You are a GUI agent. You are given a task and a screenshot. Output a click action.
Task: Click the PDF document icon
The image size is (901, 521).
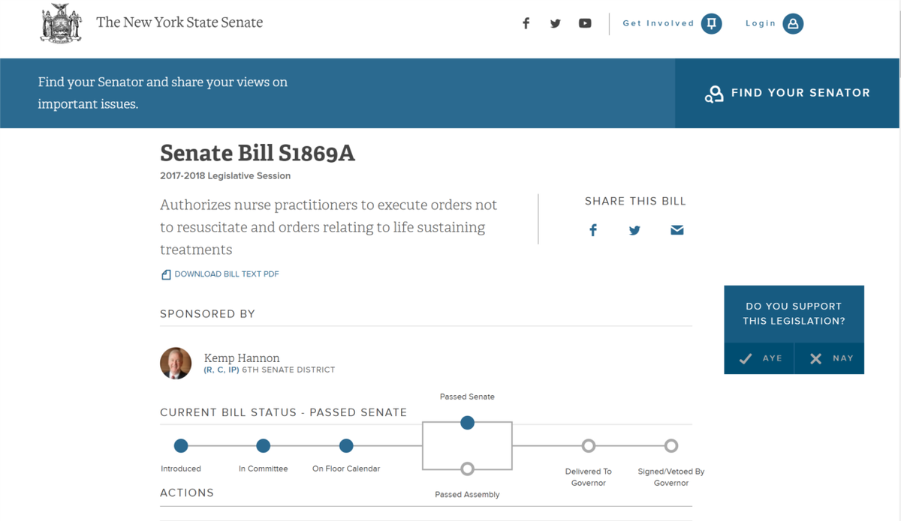(x=166, y=274)
